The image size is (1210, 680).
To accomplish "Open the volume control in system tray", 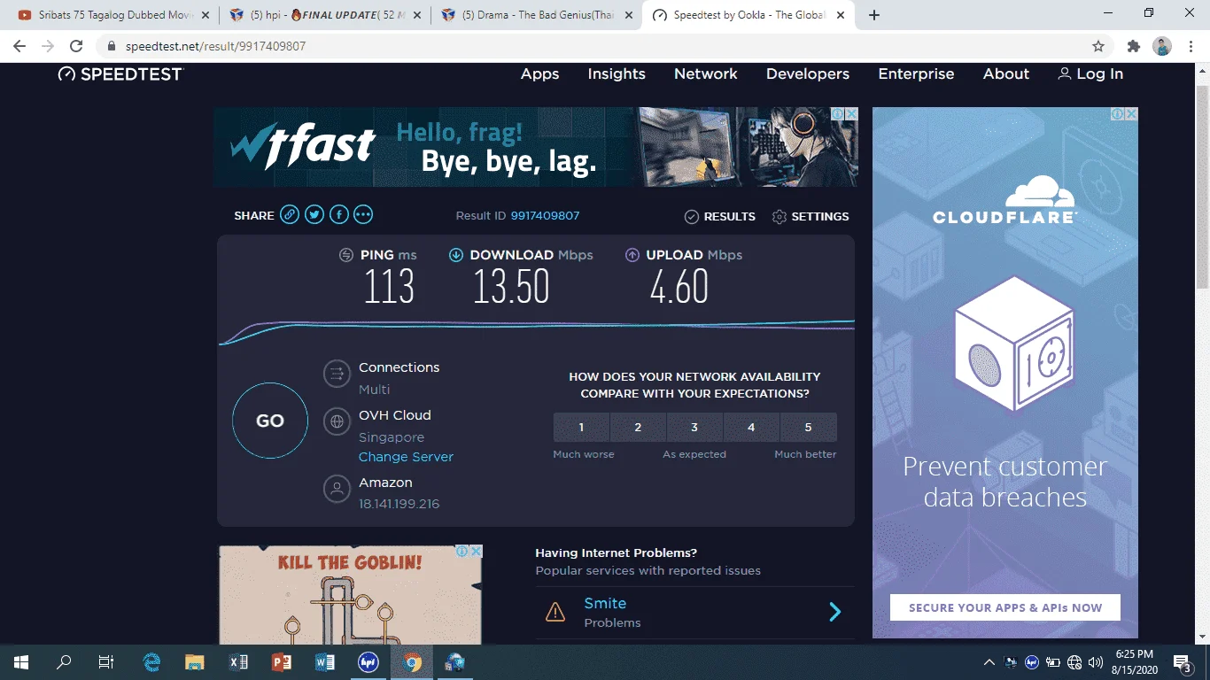I will 1096,662.
